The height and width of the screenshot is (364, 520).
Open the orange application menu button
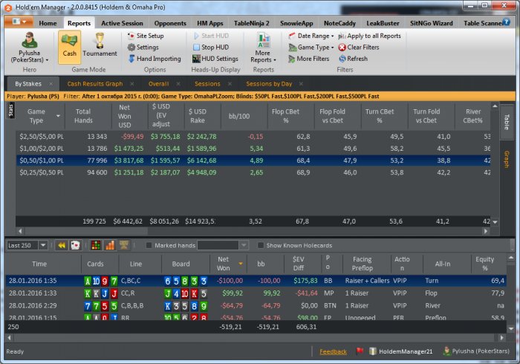pos(19,22)
